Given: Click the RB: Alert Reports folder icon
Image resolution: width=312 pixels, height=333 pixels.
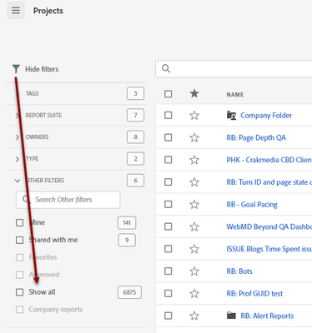Looking at the screenshot, I should tap(231, 316).
